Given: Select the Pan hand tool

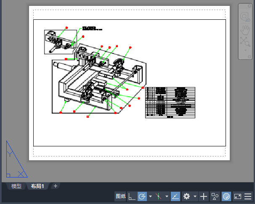Looking at the screenshot, I should (245, 30).
